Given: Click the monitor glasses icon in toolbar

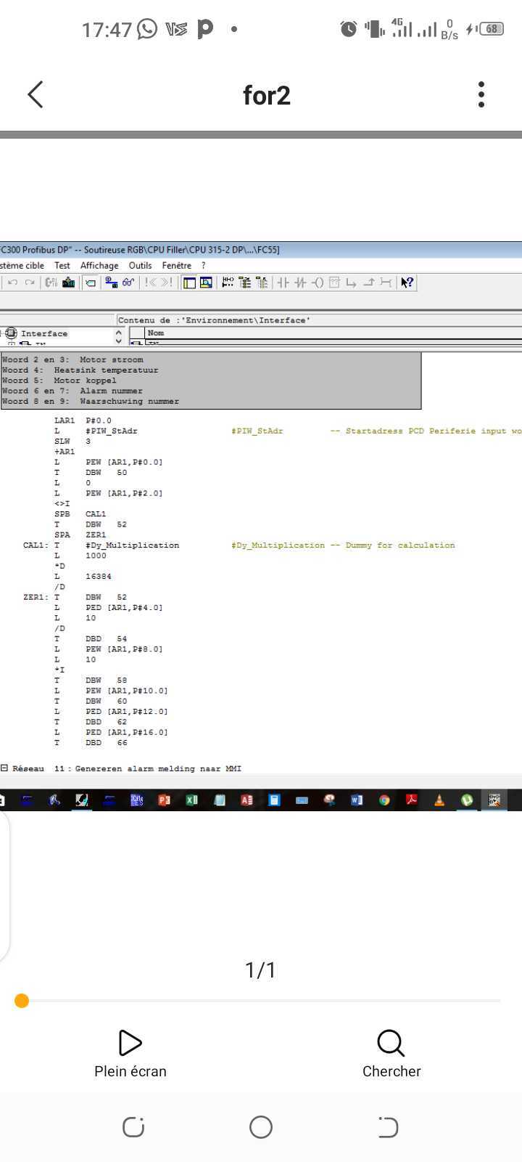Looking at the screenshot, I should click(128, 283).
